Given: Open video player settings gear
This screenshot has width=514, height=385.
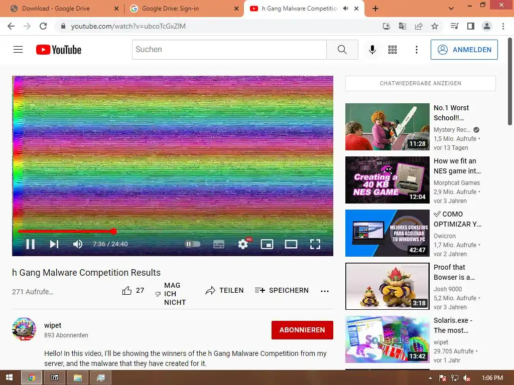Looking at the screenshot, I should (243, 244).
